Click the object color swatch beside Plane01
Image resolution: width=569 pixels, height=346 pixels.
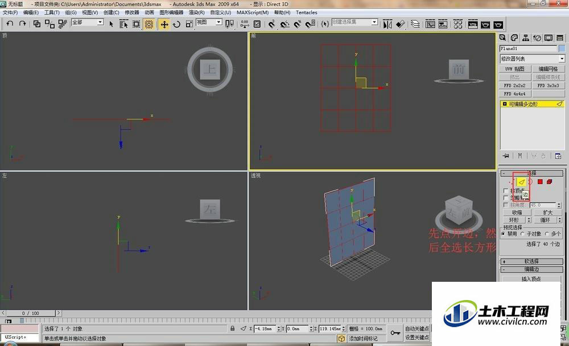[x=562, y=48]
